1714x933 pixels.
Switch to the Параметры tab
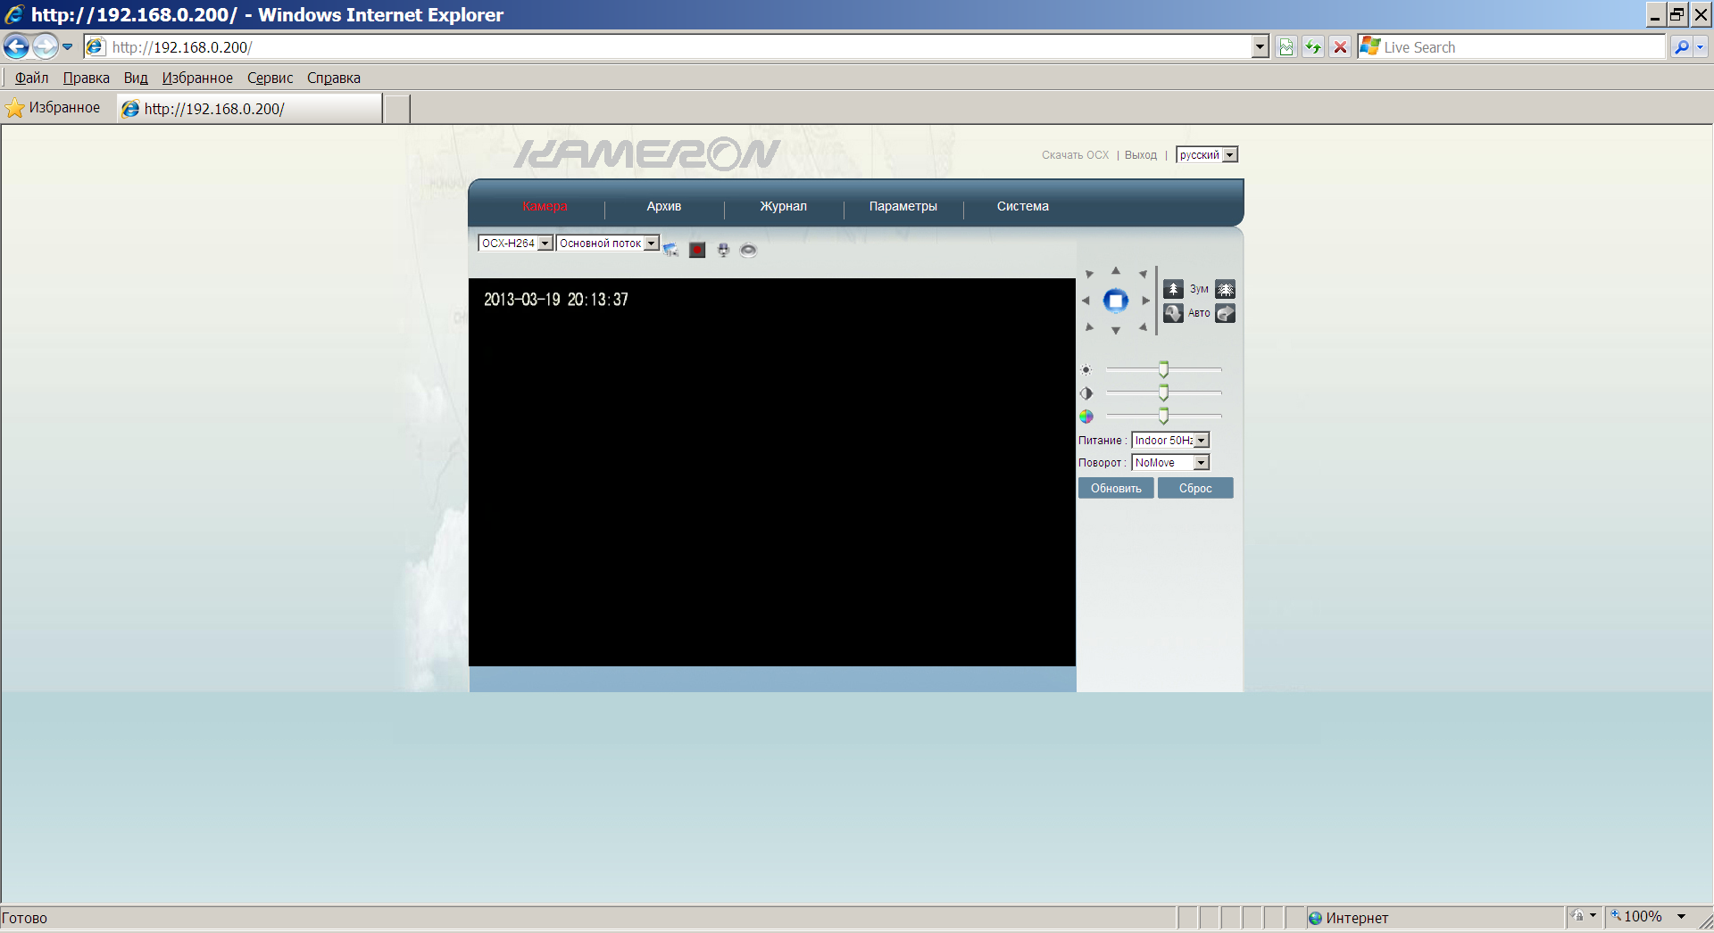coord(903,207)
